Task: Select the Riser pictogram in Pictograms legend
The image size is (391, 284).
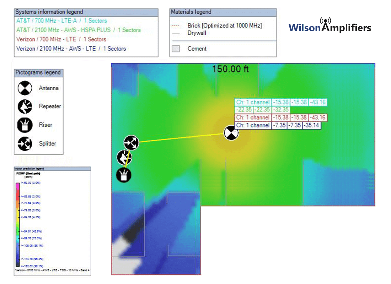Action: coord(25,125)
